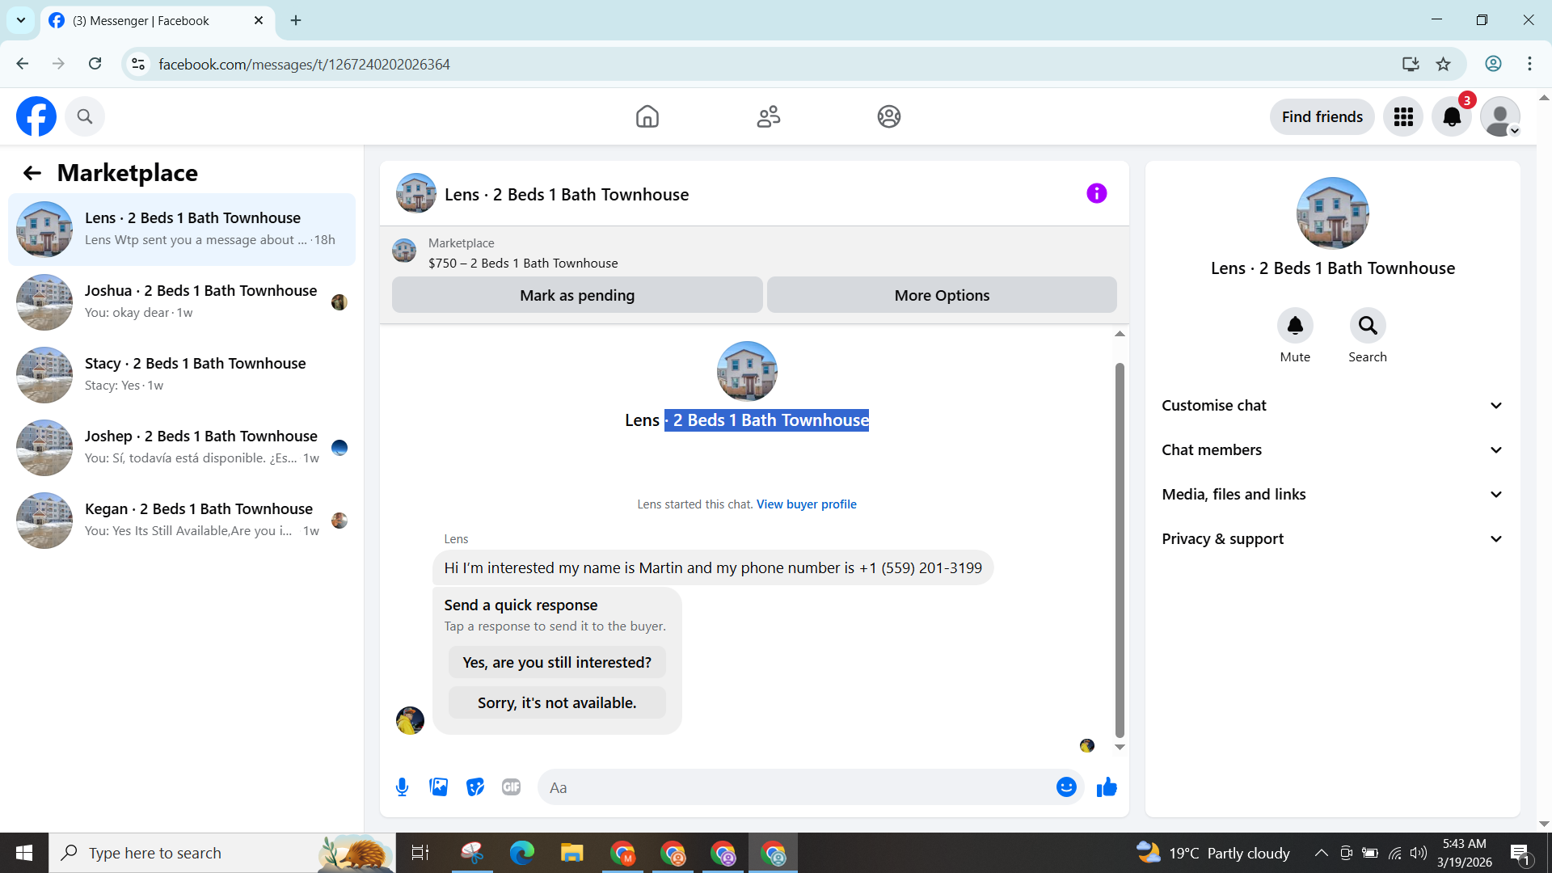Image resolution: width=1552 pixels, height=873 pixels.
Task: Click the Aa message input field
Action: [x=796, y=787]
